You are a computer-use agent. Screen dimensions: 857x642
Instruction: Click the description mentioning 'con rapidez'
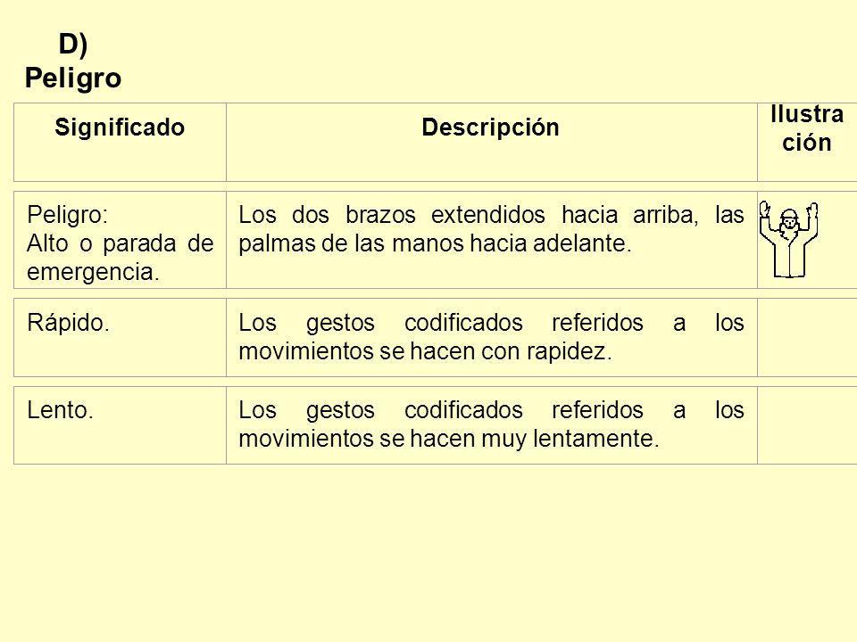click(x=491, y=337)
